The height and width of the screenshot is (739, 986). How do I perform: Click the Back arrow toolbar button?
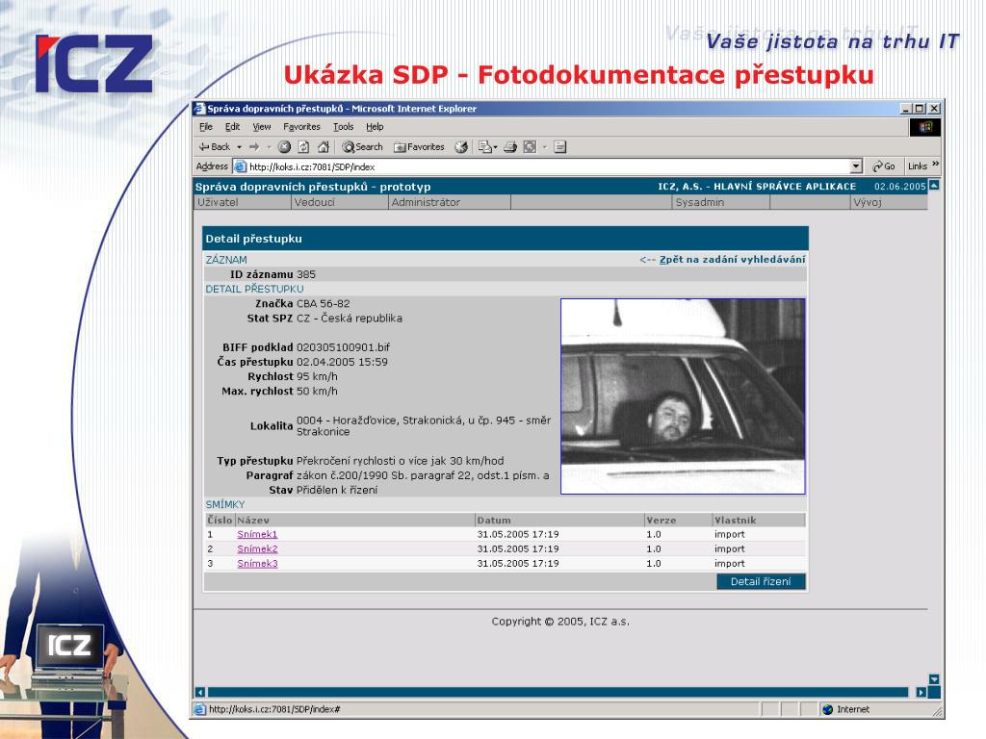(x=215, y=147)
